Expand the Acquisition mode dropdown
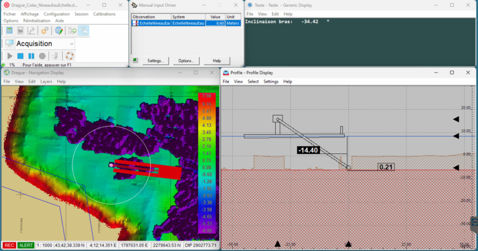Image resolution: width=478 pixels, height=251 pixels. coord(72,43)
